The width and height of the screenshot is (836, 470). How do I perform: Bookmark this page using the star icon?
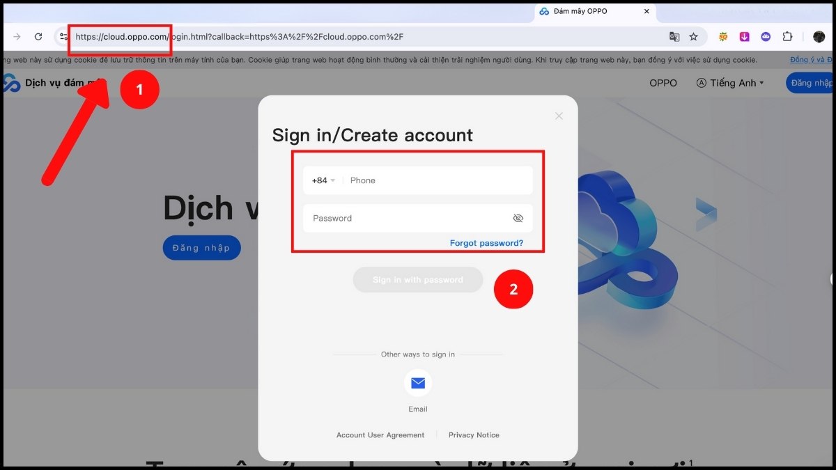[694, 36]
